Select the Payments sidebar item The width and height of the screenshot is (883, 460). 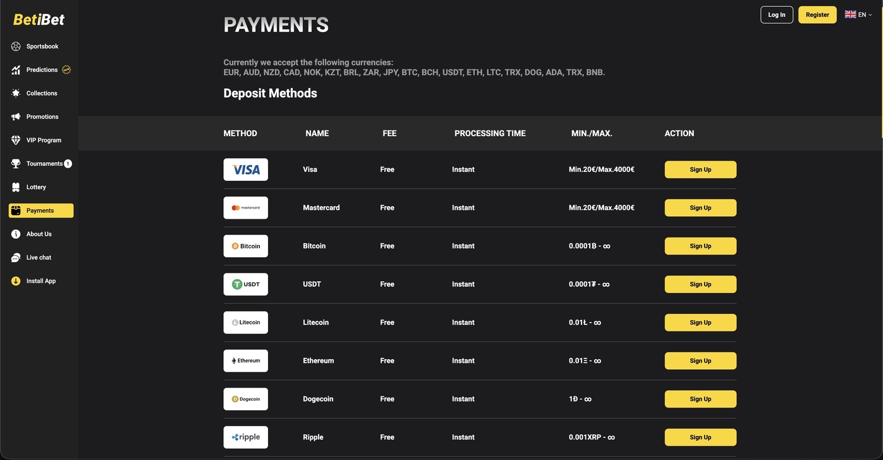click(x=41, y=210)
